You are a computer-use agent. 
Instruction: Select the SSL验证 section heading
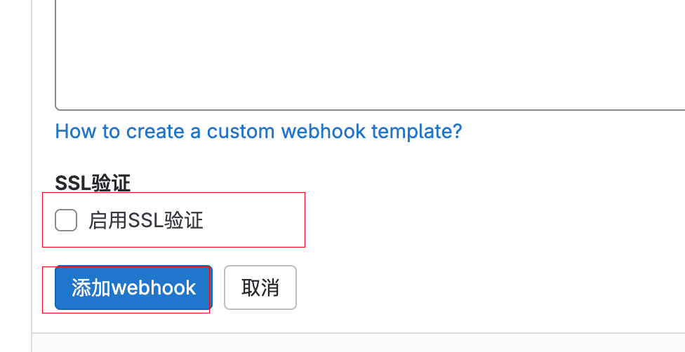point(93,183)
